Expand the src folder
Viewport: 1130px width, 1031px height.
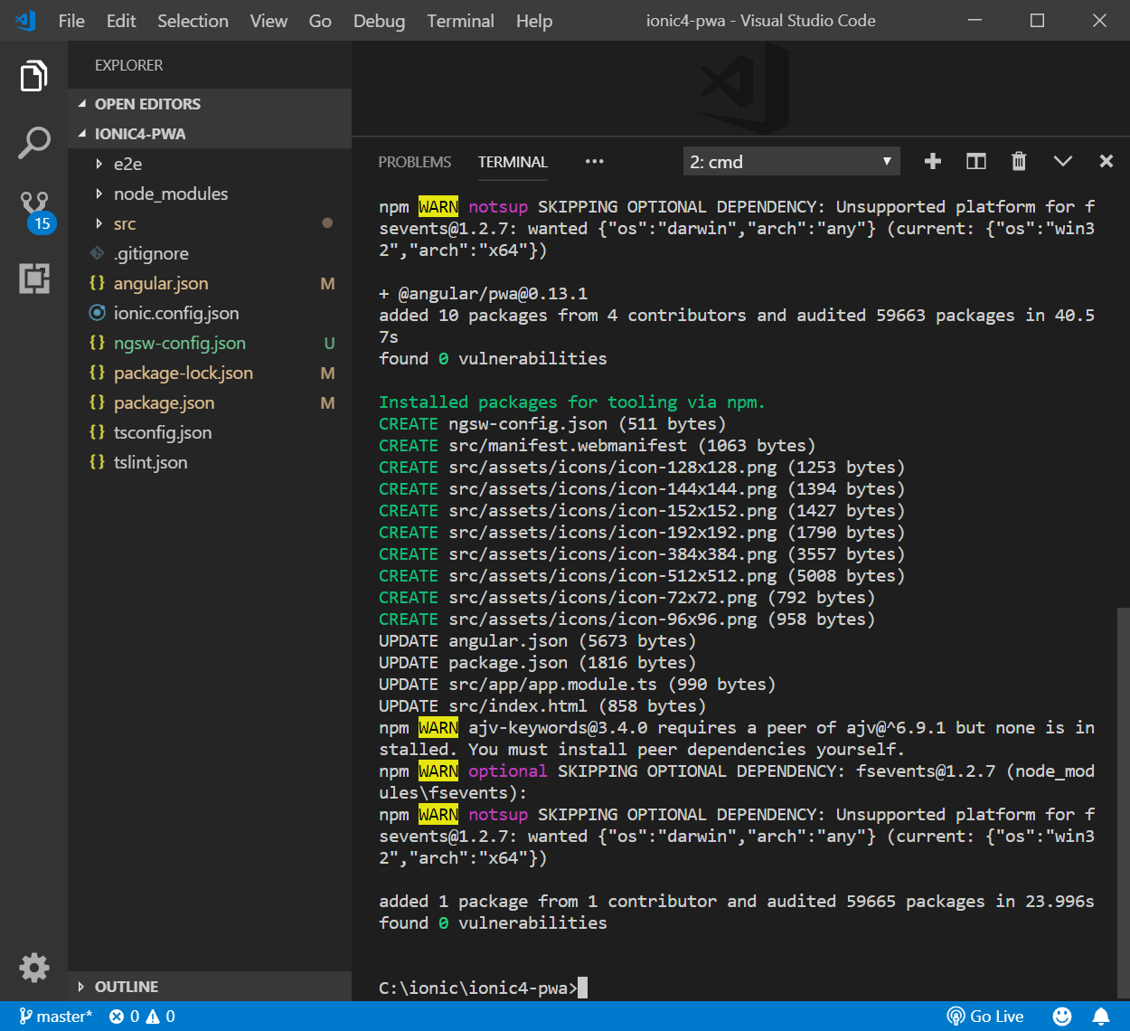[210, 223]
